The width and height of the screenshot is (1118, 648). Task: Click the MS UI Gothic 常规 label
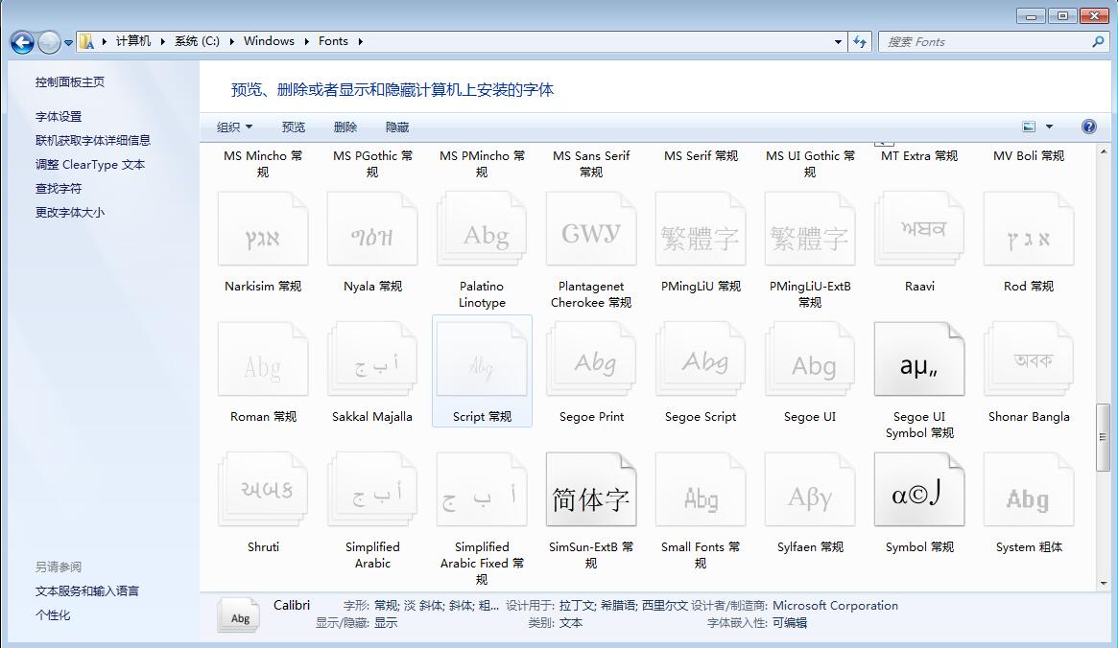coord(810,164)
